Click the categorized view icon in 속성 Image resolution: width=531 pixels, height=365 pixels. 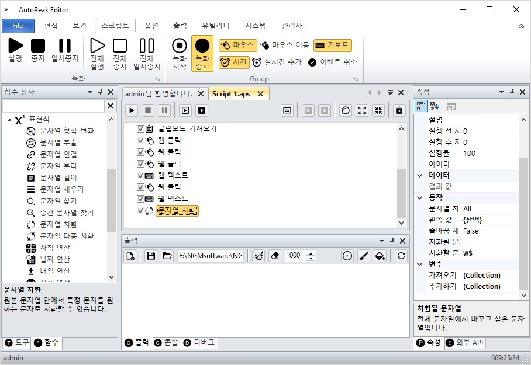coord(421,106)
